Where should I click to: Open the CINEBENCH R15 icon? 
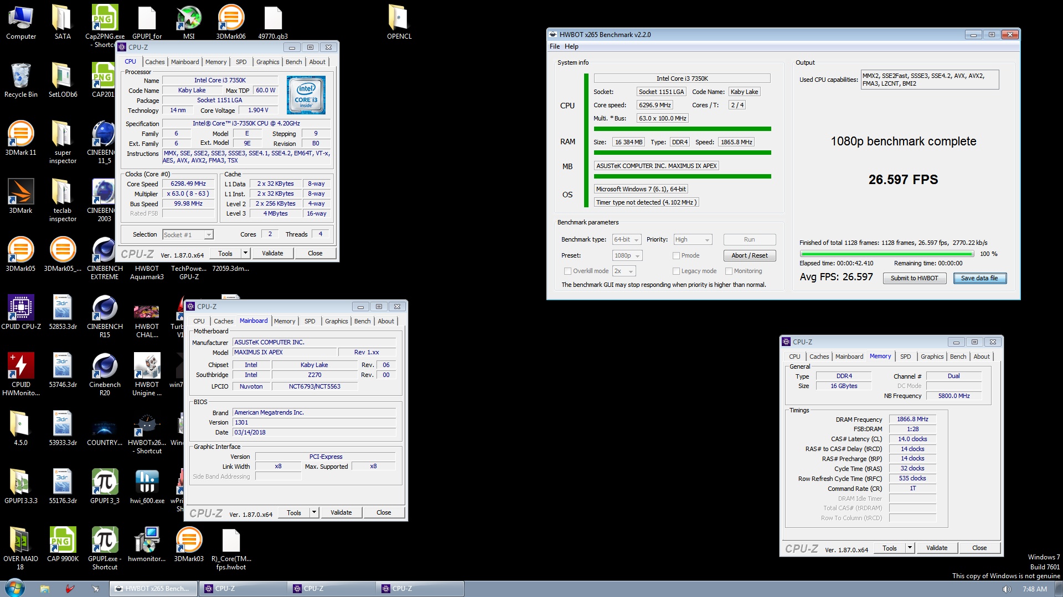coord(105,317)
